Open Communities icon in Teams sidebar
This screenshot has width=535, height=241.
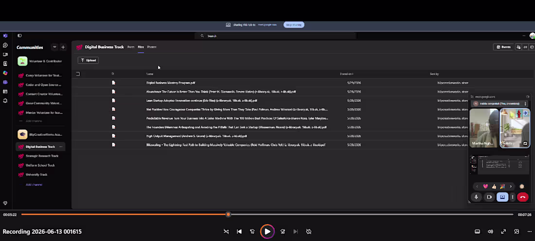tap(5, 82)
